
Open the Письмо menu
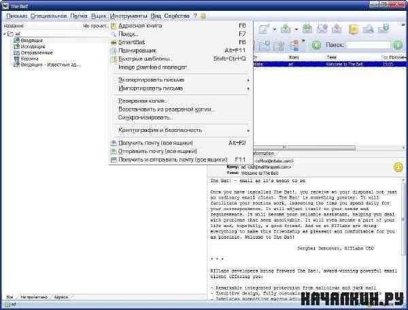click(x=16, y=16)
